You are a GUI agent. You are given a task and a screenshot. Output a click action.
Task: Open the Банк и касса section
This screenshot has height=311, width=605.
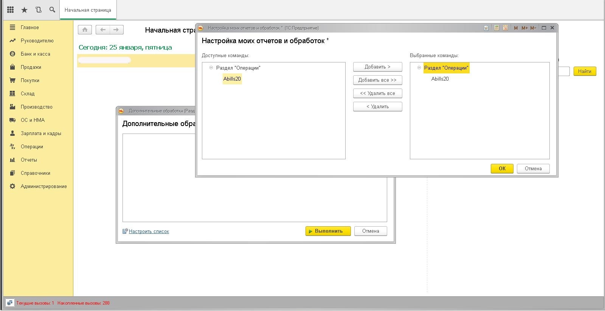[35, 54]
